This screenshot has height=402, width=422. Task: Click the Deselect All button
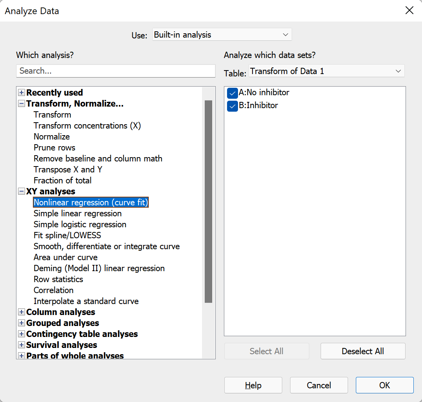[363, 351]
